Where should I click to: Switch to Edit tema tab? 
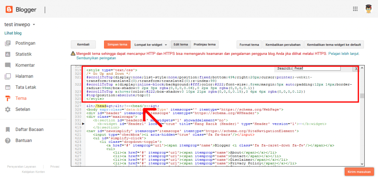pos(181,45)
